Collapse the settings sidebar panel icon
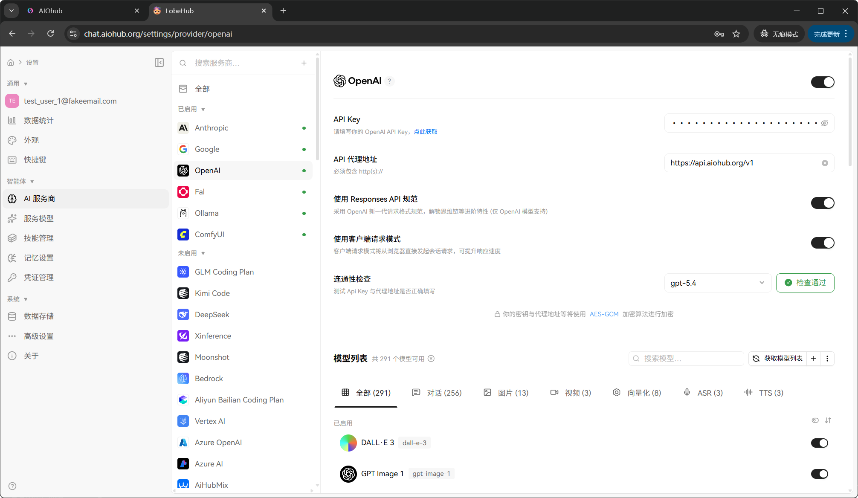 [159, 63]
